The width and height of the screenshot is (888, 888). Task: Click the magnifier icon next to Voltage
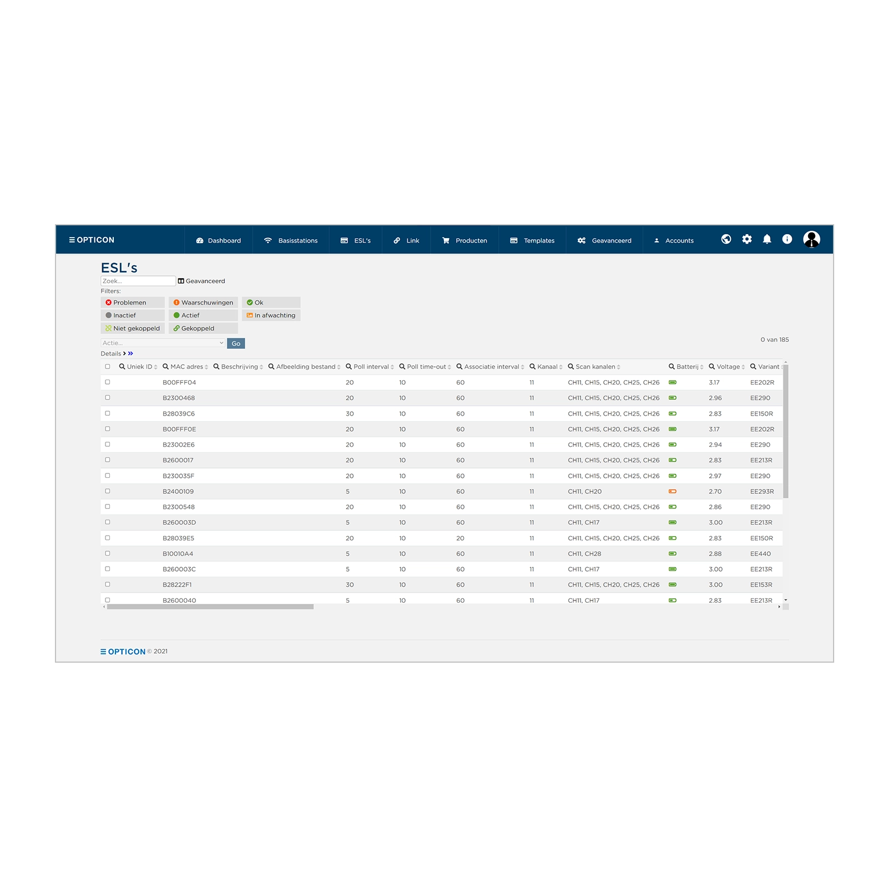click(712, 367)
